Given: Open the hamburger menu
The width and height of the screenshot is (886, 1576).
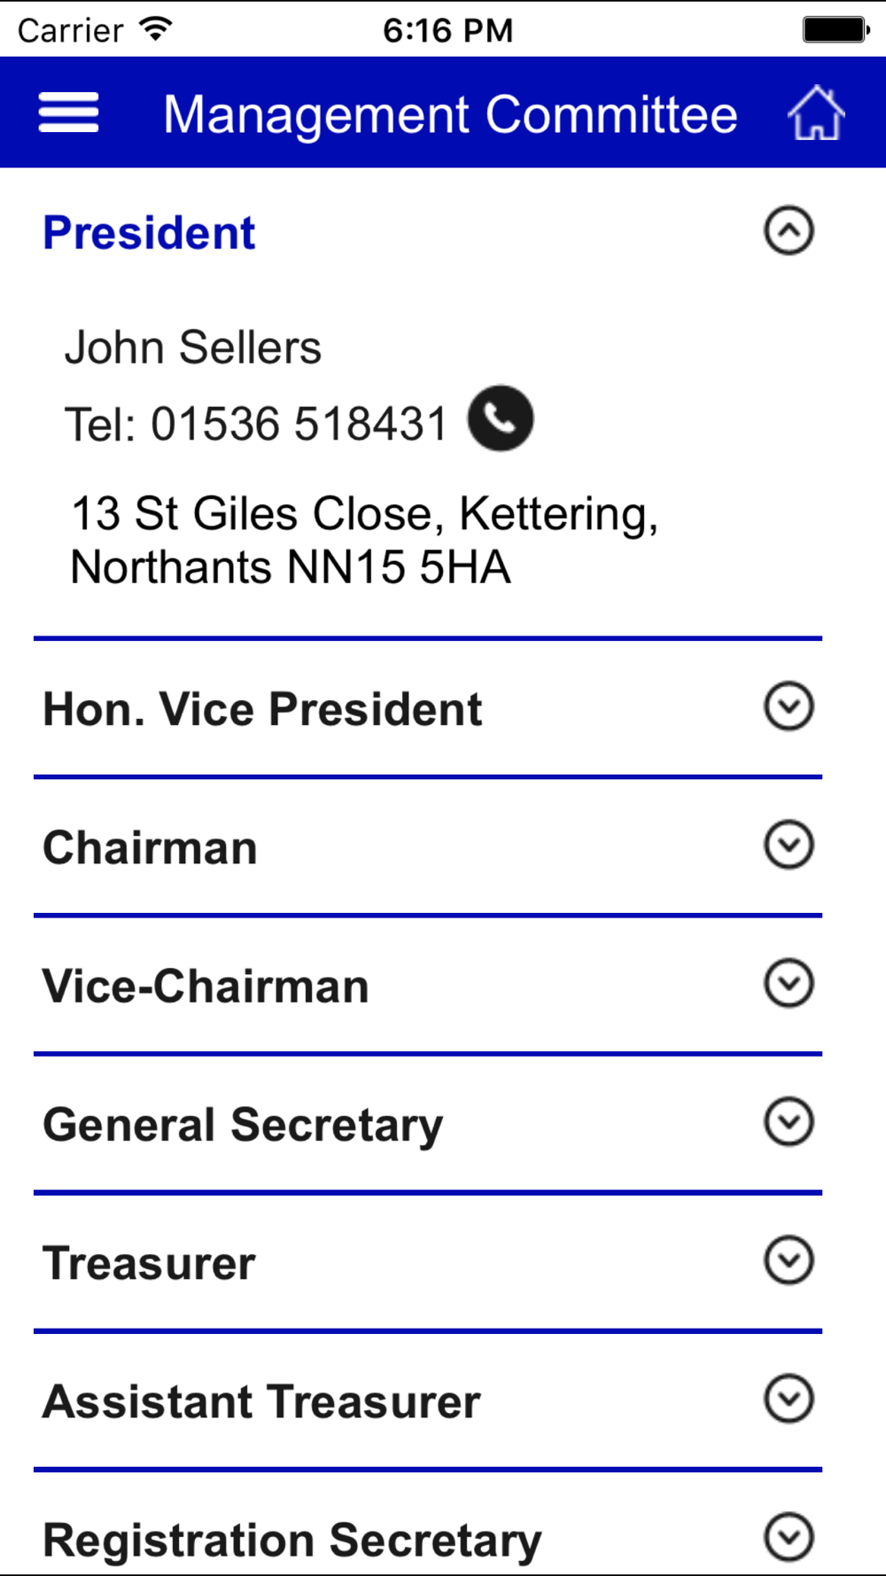Looking at the screenshot, I should point(68,113).
